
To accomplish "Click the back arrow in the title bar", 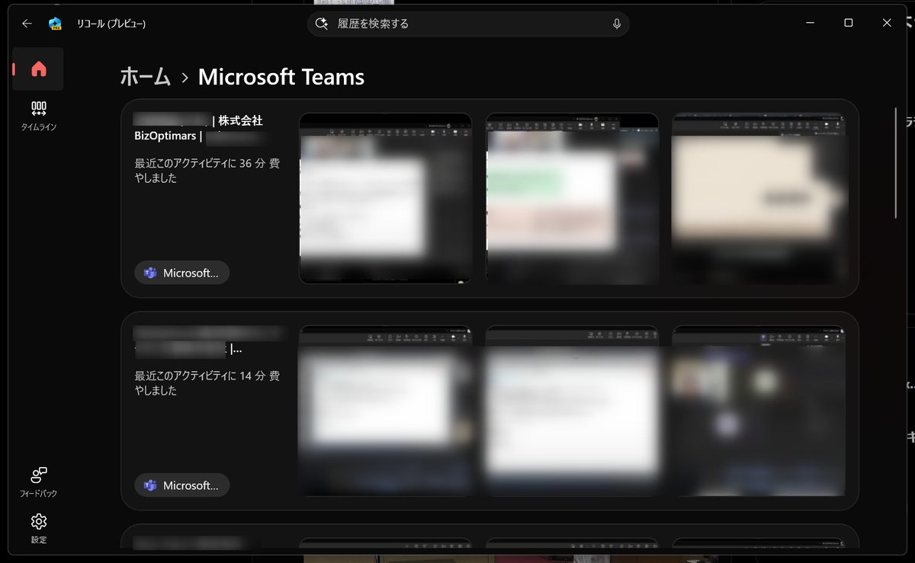I will (x=26, y=24).
